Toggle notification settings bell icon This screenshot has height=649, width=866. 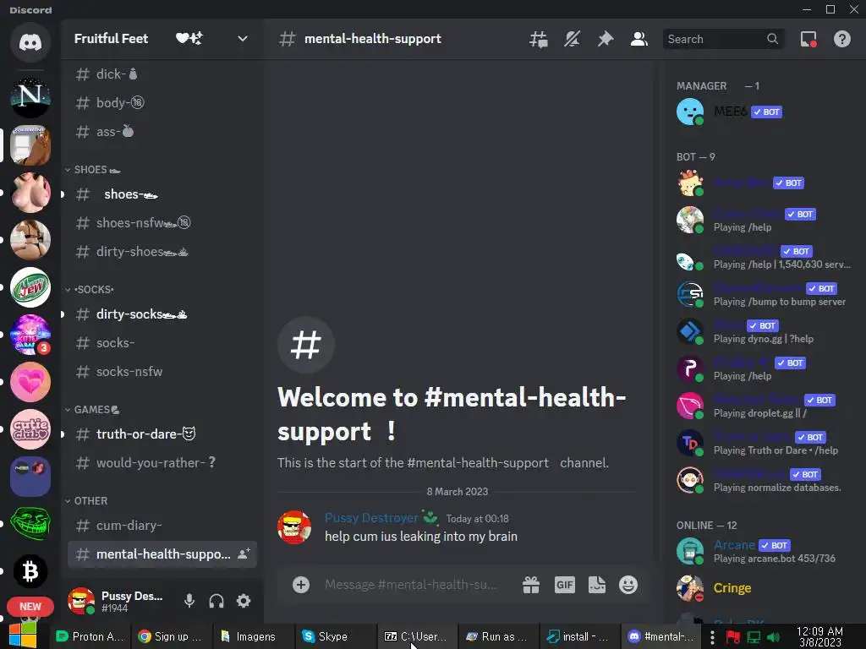point(573,39)
